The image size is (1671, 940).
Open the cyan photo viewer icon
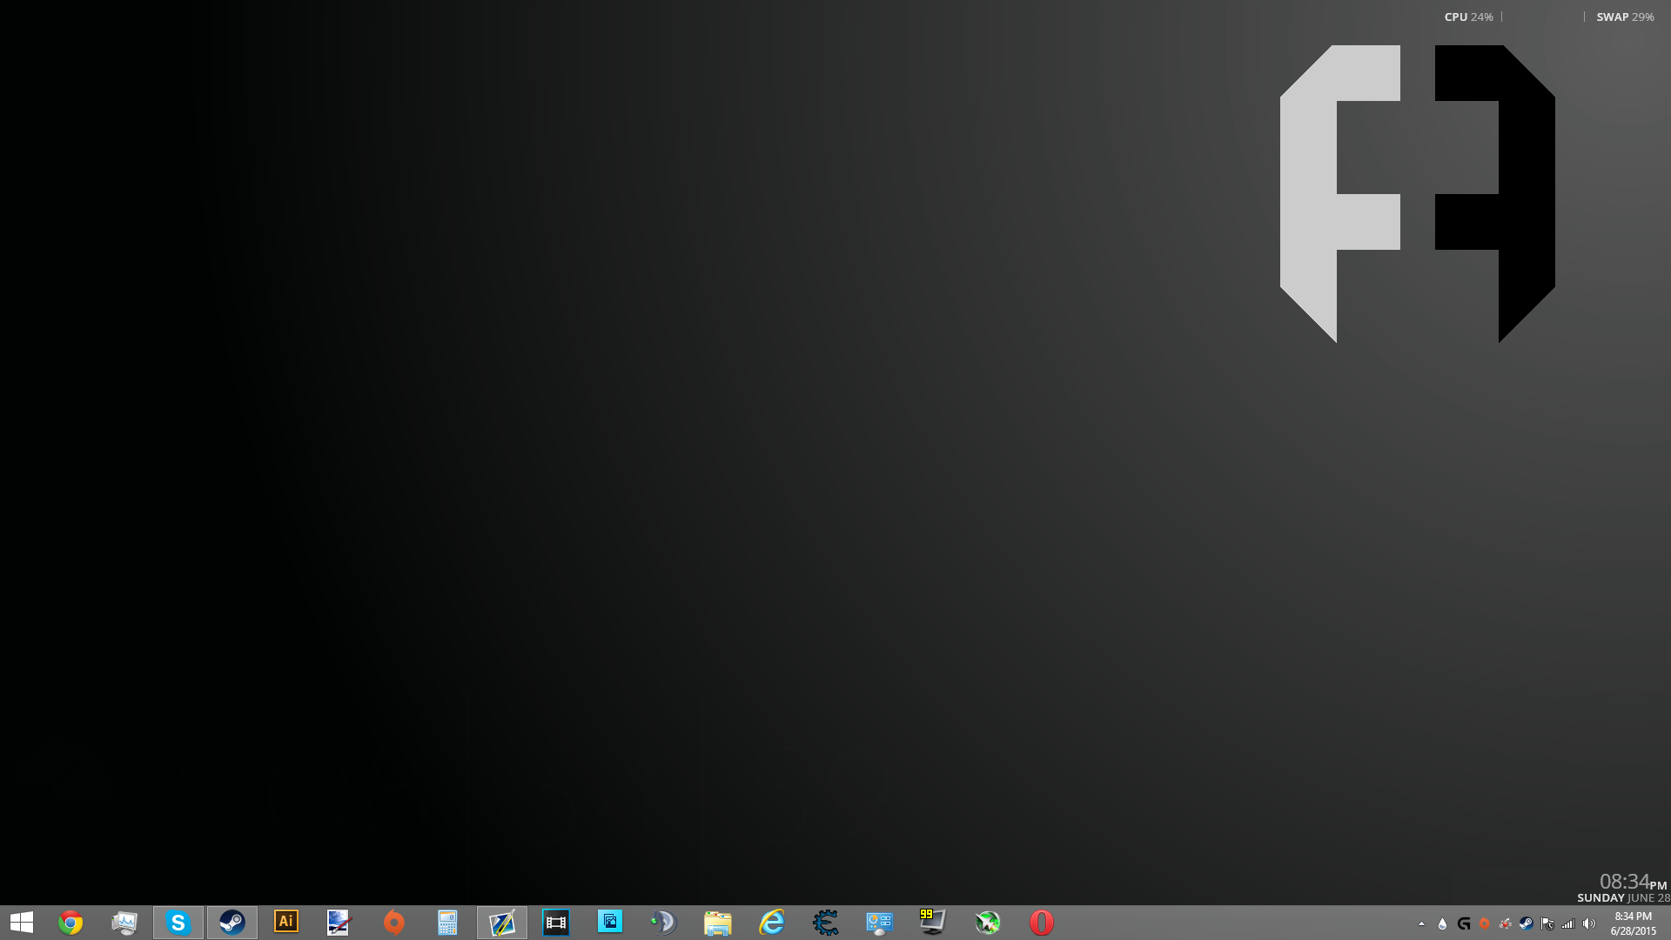[x=610, y=921]
